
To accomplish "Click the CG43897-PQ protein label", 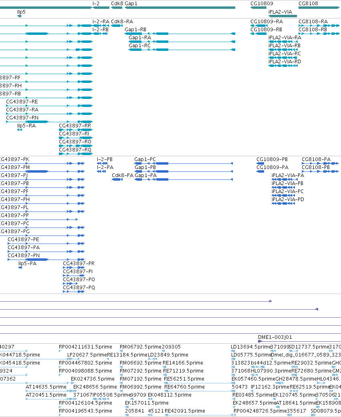I will pyautogui.click(x=79, y=288).
